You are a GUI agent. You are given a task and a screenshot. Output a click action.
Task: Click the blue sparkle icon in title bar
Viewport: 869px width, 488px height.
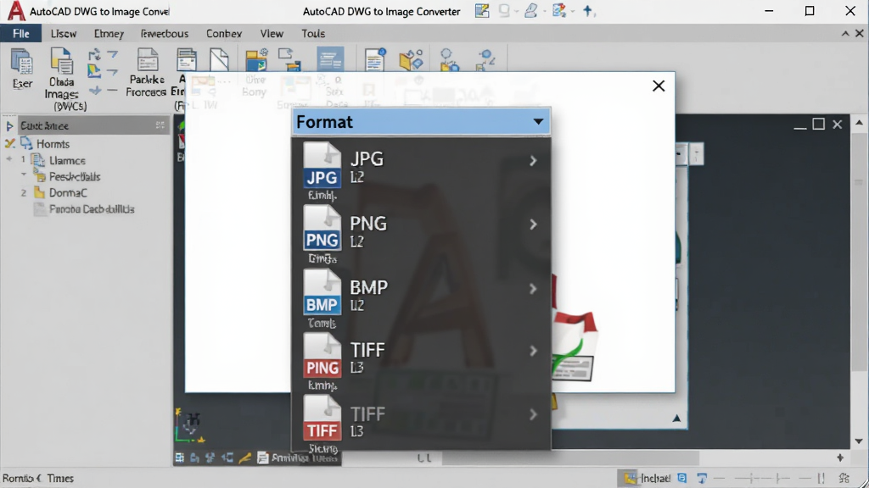588,10
